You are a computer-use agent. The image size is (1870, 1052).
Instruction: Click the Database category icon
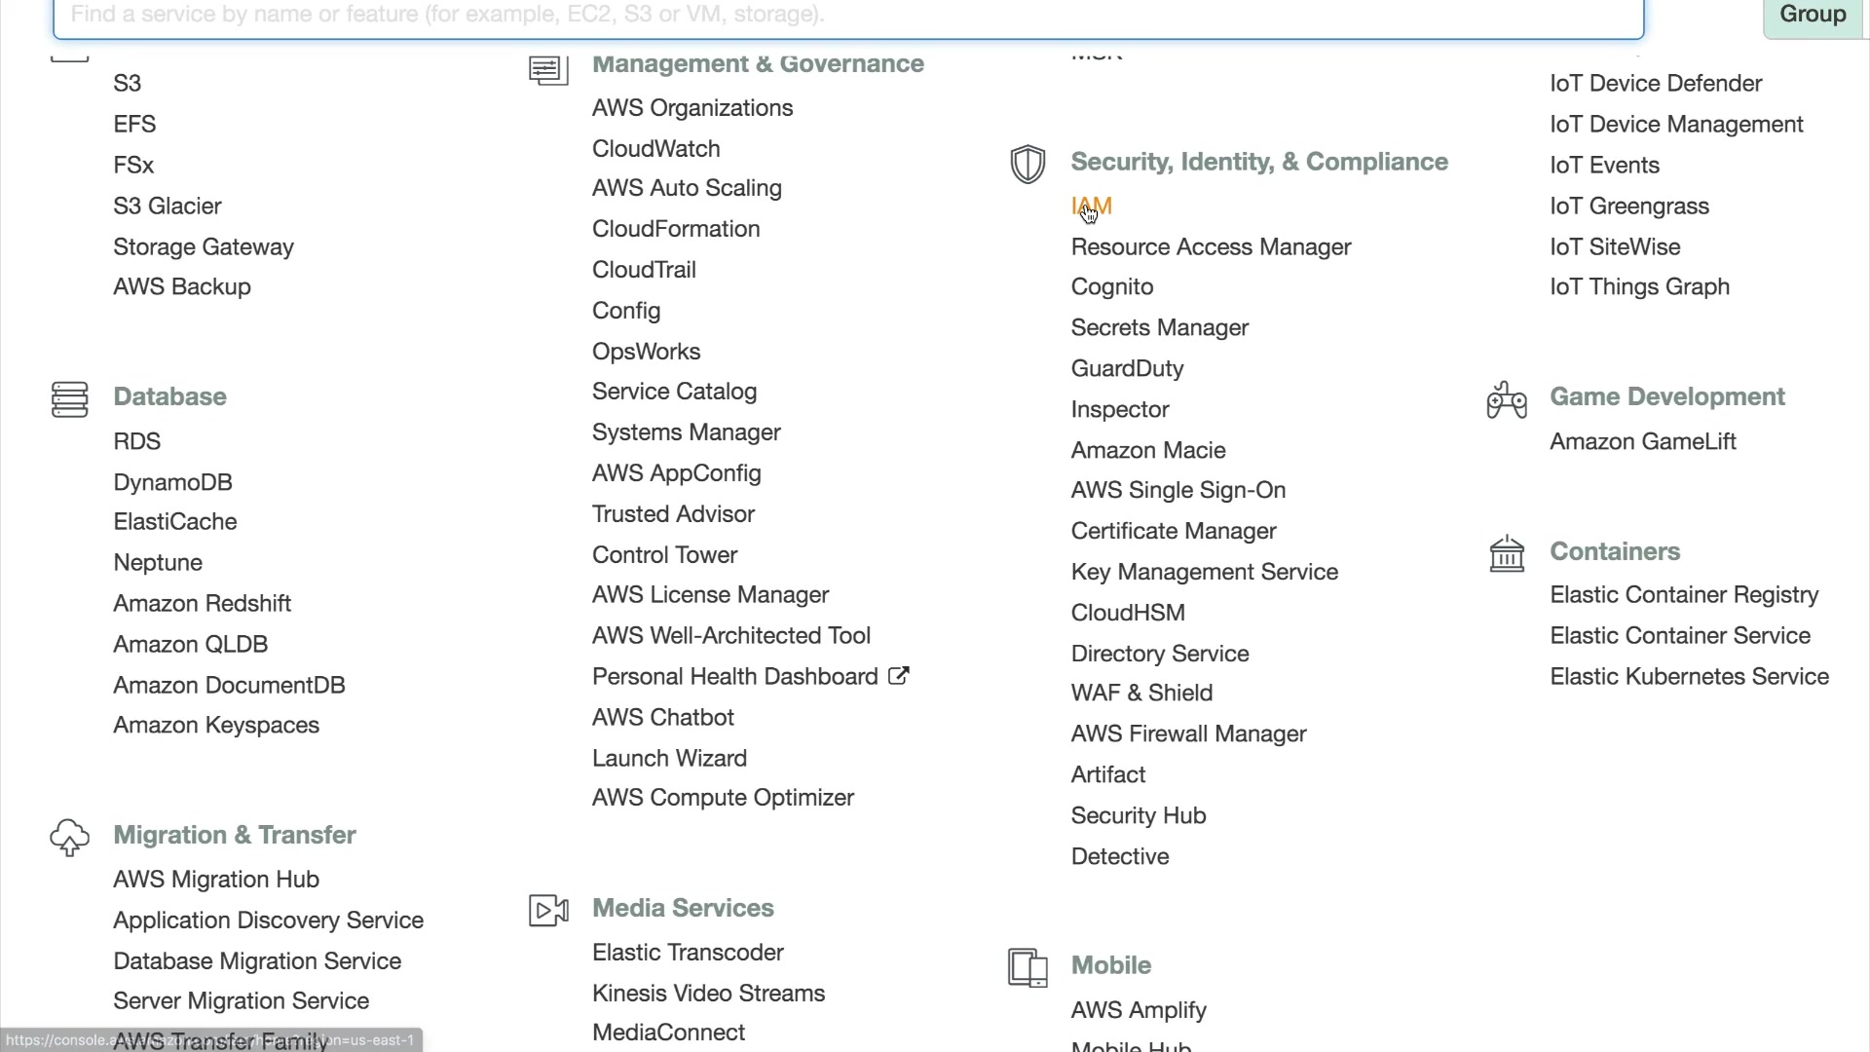tap(69, 399)
